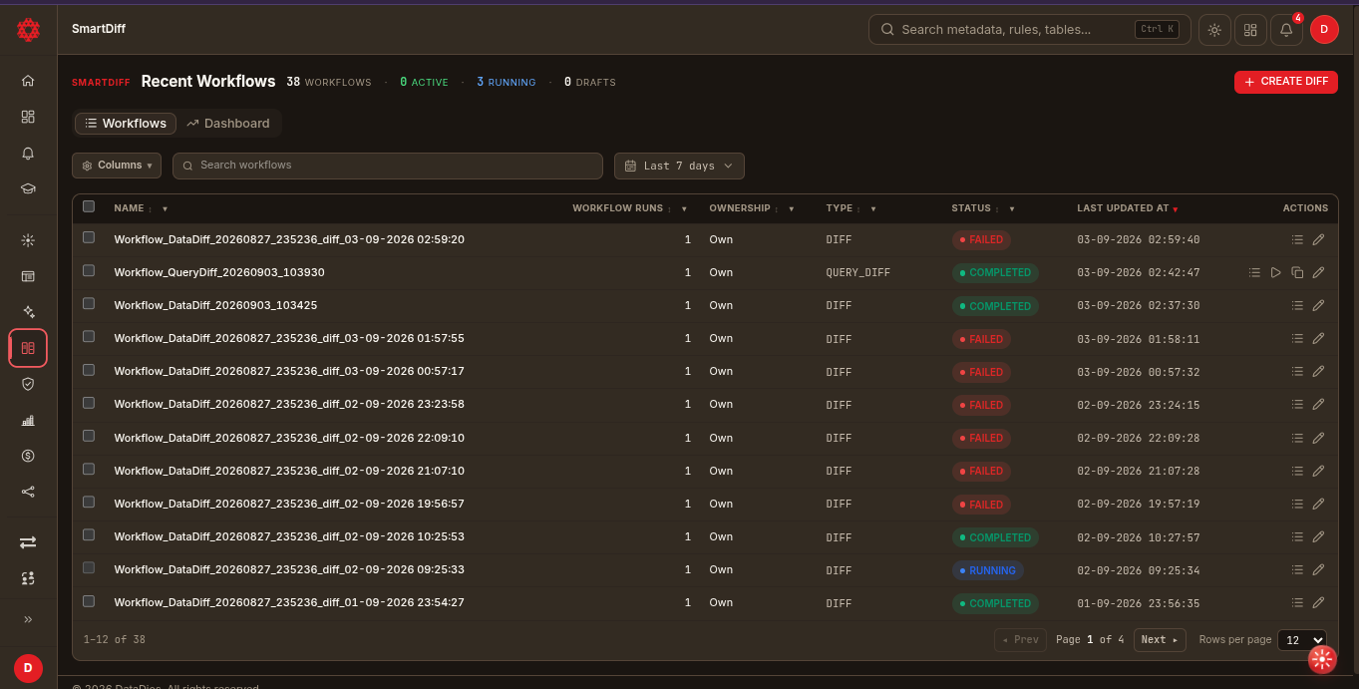The height and width of the screenshot is (689, 1359).
Task: Switch to the Workflows tab
Action: (x=126, y=124)
